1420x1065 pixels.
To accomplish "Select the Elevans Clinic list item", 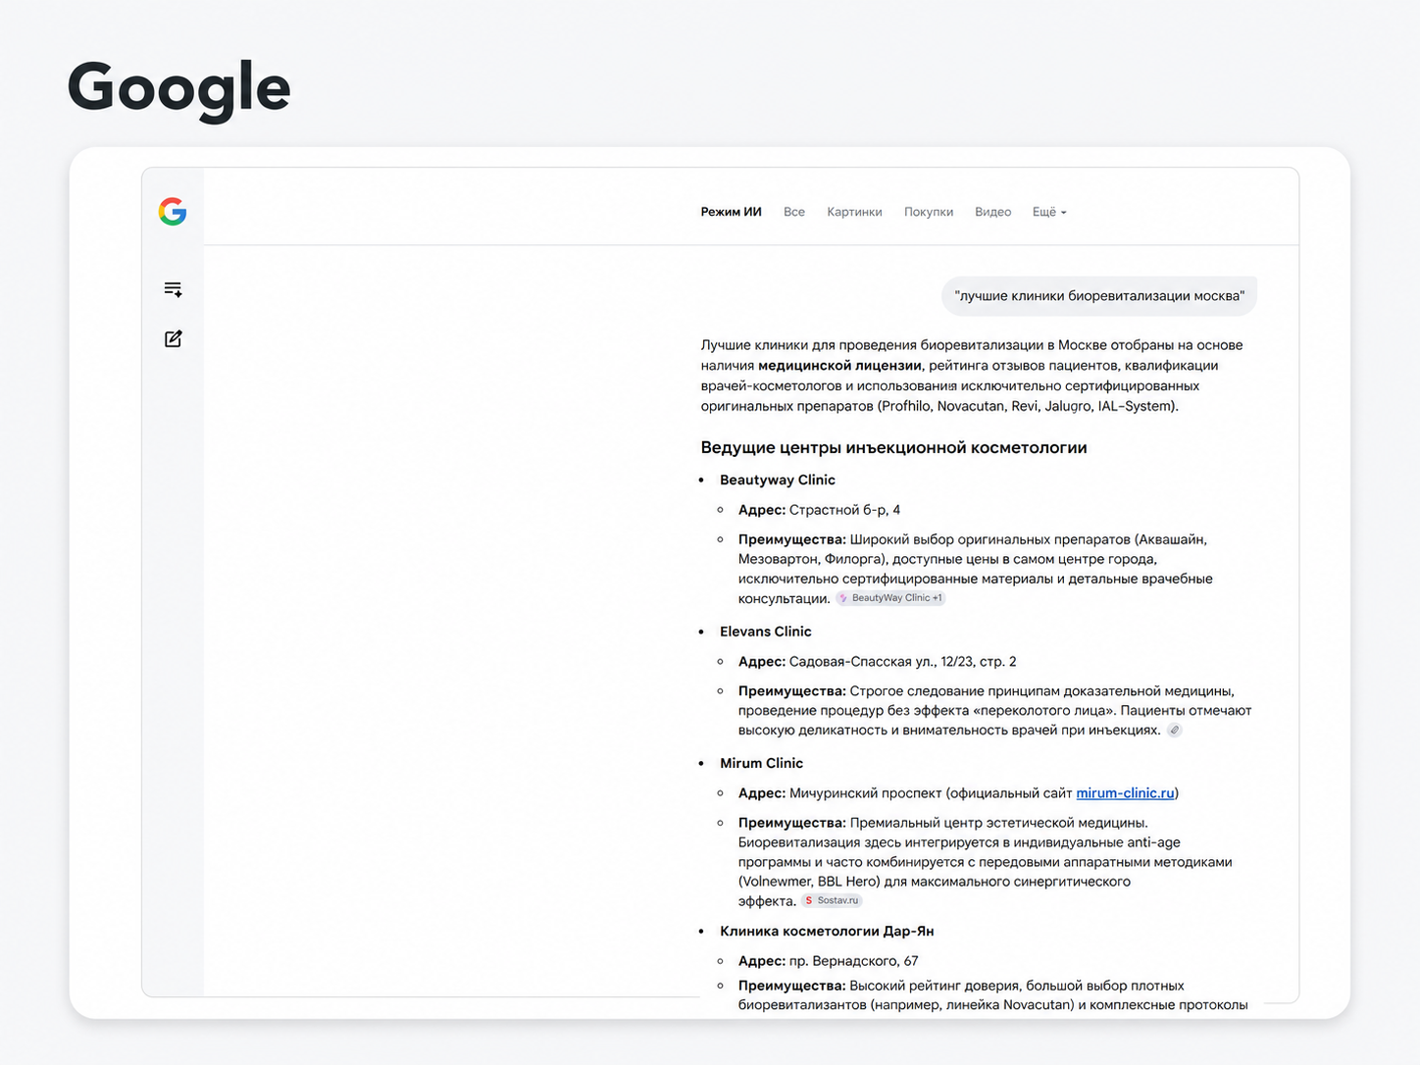I will tap(766, 632).
